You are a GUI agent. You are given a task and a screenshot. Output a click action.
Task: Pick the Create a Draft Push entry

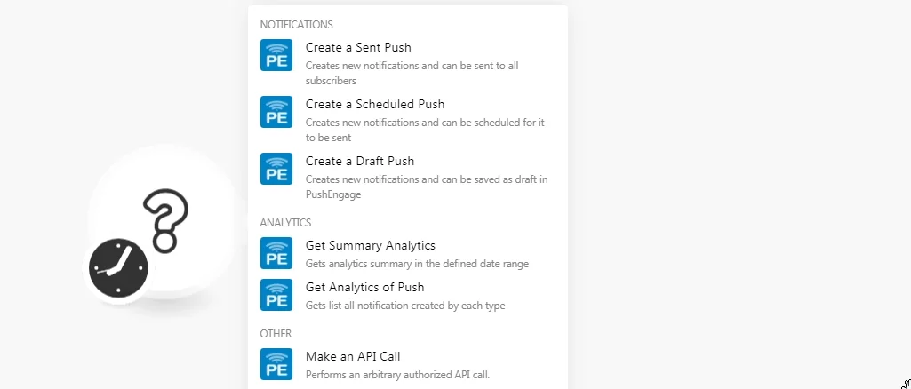pos(408,177)
